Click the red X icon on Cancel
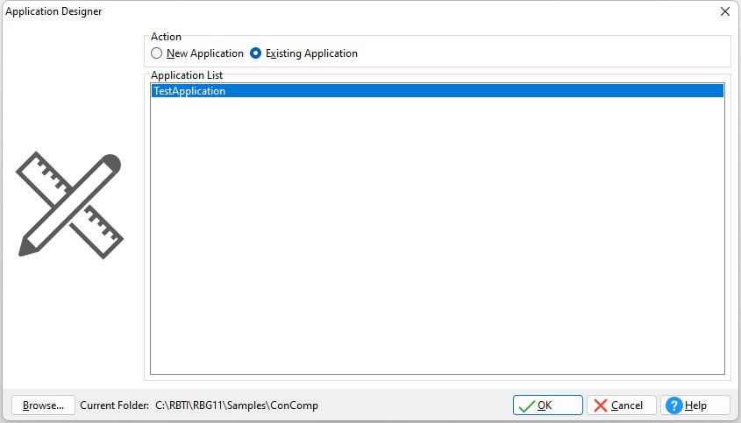This screenshot has width=741, height=423. pyautogui.click(x=600, y=405)
